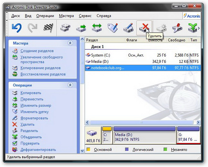Open the Мастера menu
This screenshot has height=167, width=208.
coord(66,16)
